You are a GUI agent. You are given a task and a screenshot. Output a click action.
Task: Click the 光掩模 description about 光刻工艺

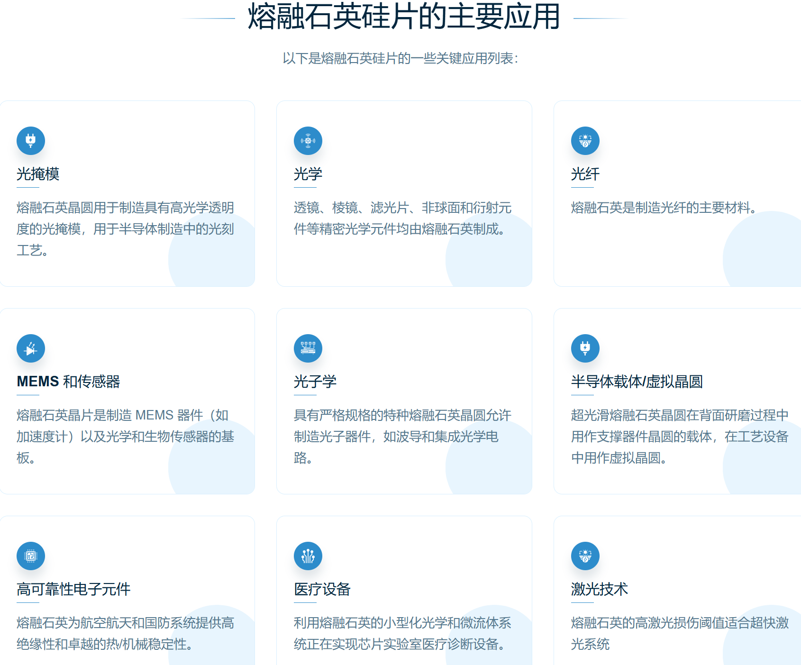click(x=126, y=229)
